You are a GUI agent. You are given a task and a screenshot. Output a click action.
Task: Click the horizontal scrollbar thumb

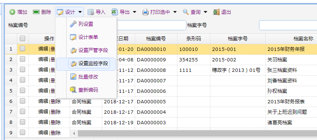coord(197,133)
